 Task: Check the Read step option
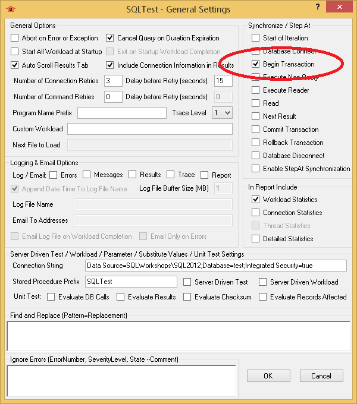point(256,103)
